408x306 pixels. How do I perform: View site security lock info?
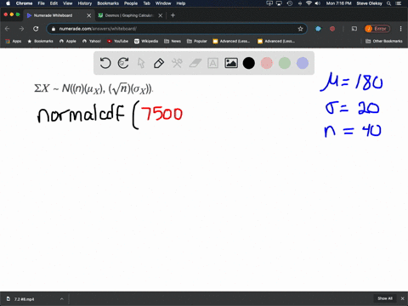pos(54,29)
